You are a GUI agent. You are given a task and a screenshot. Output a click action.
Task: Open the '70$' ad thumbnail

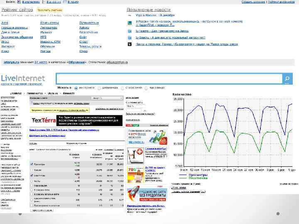pos(135,175)
